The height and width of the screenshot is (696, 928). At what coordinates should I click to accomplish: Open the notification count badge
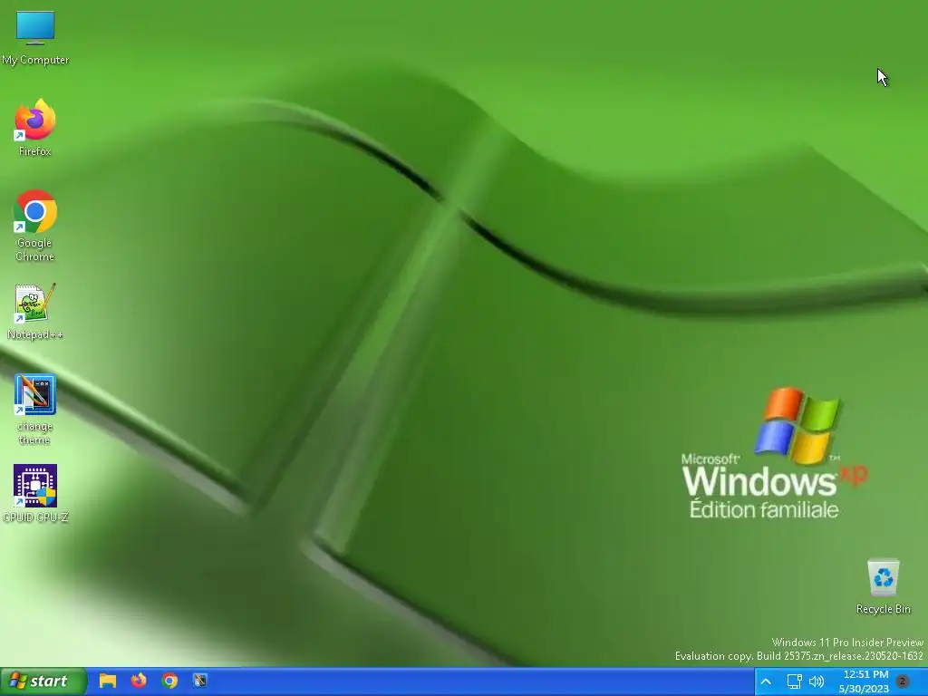tap(903, 681)
